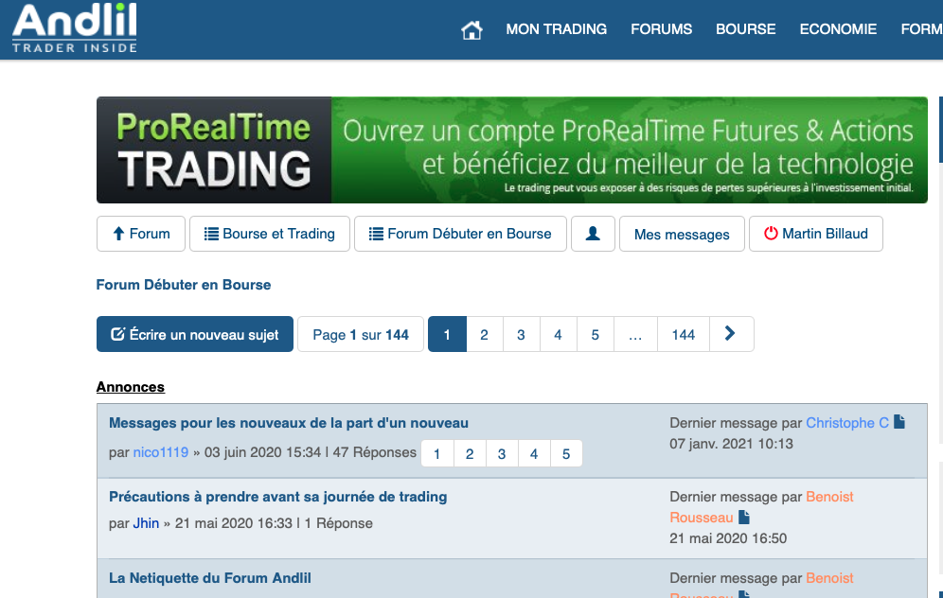The image size is (943, 598).
Task: Open page 2 of nico1119's topic
Action: point(470,454)
